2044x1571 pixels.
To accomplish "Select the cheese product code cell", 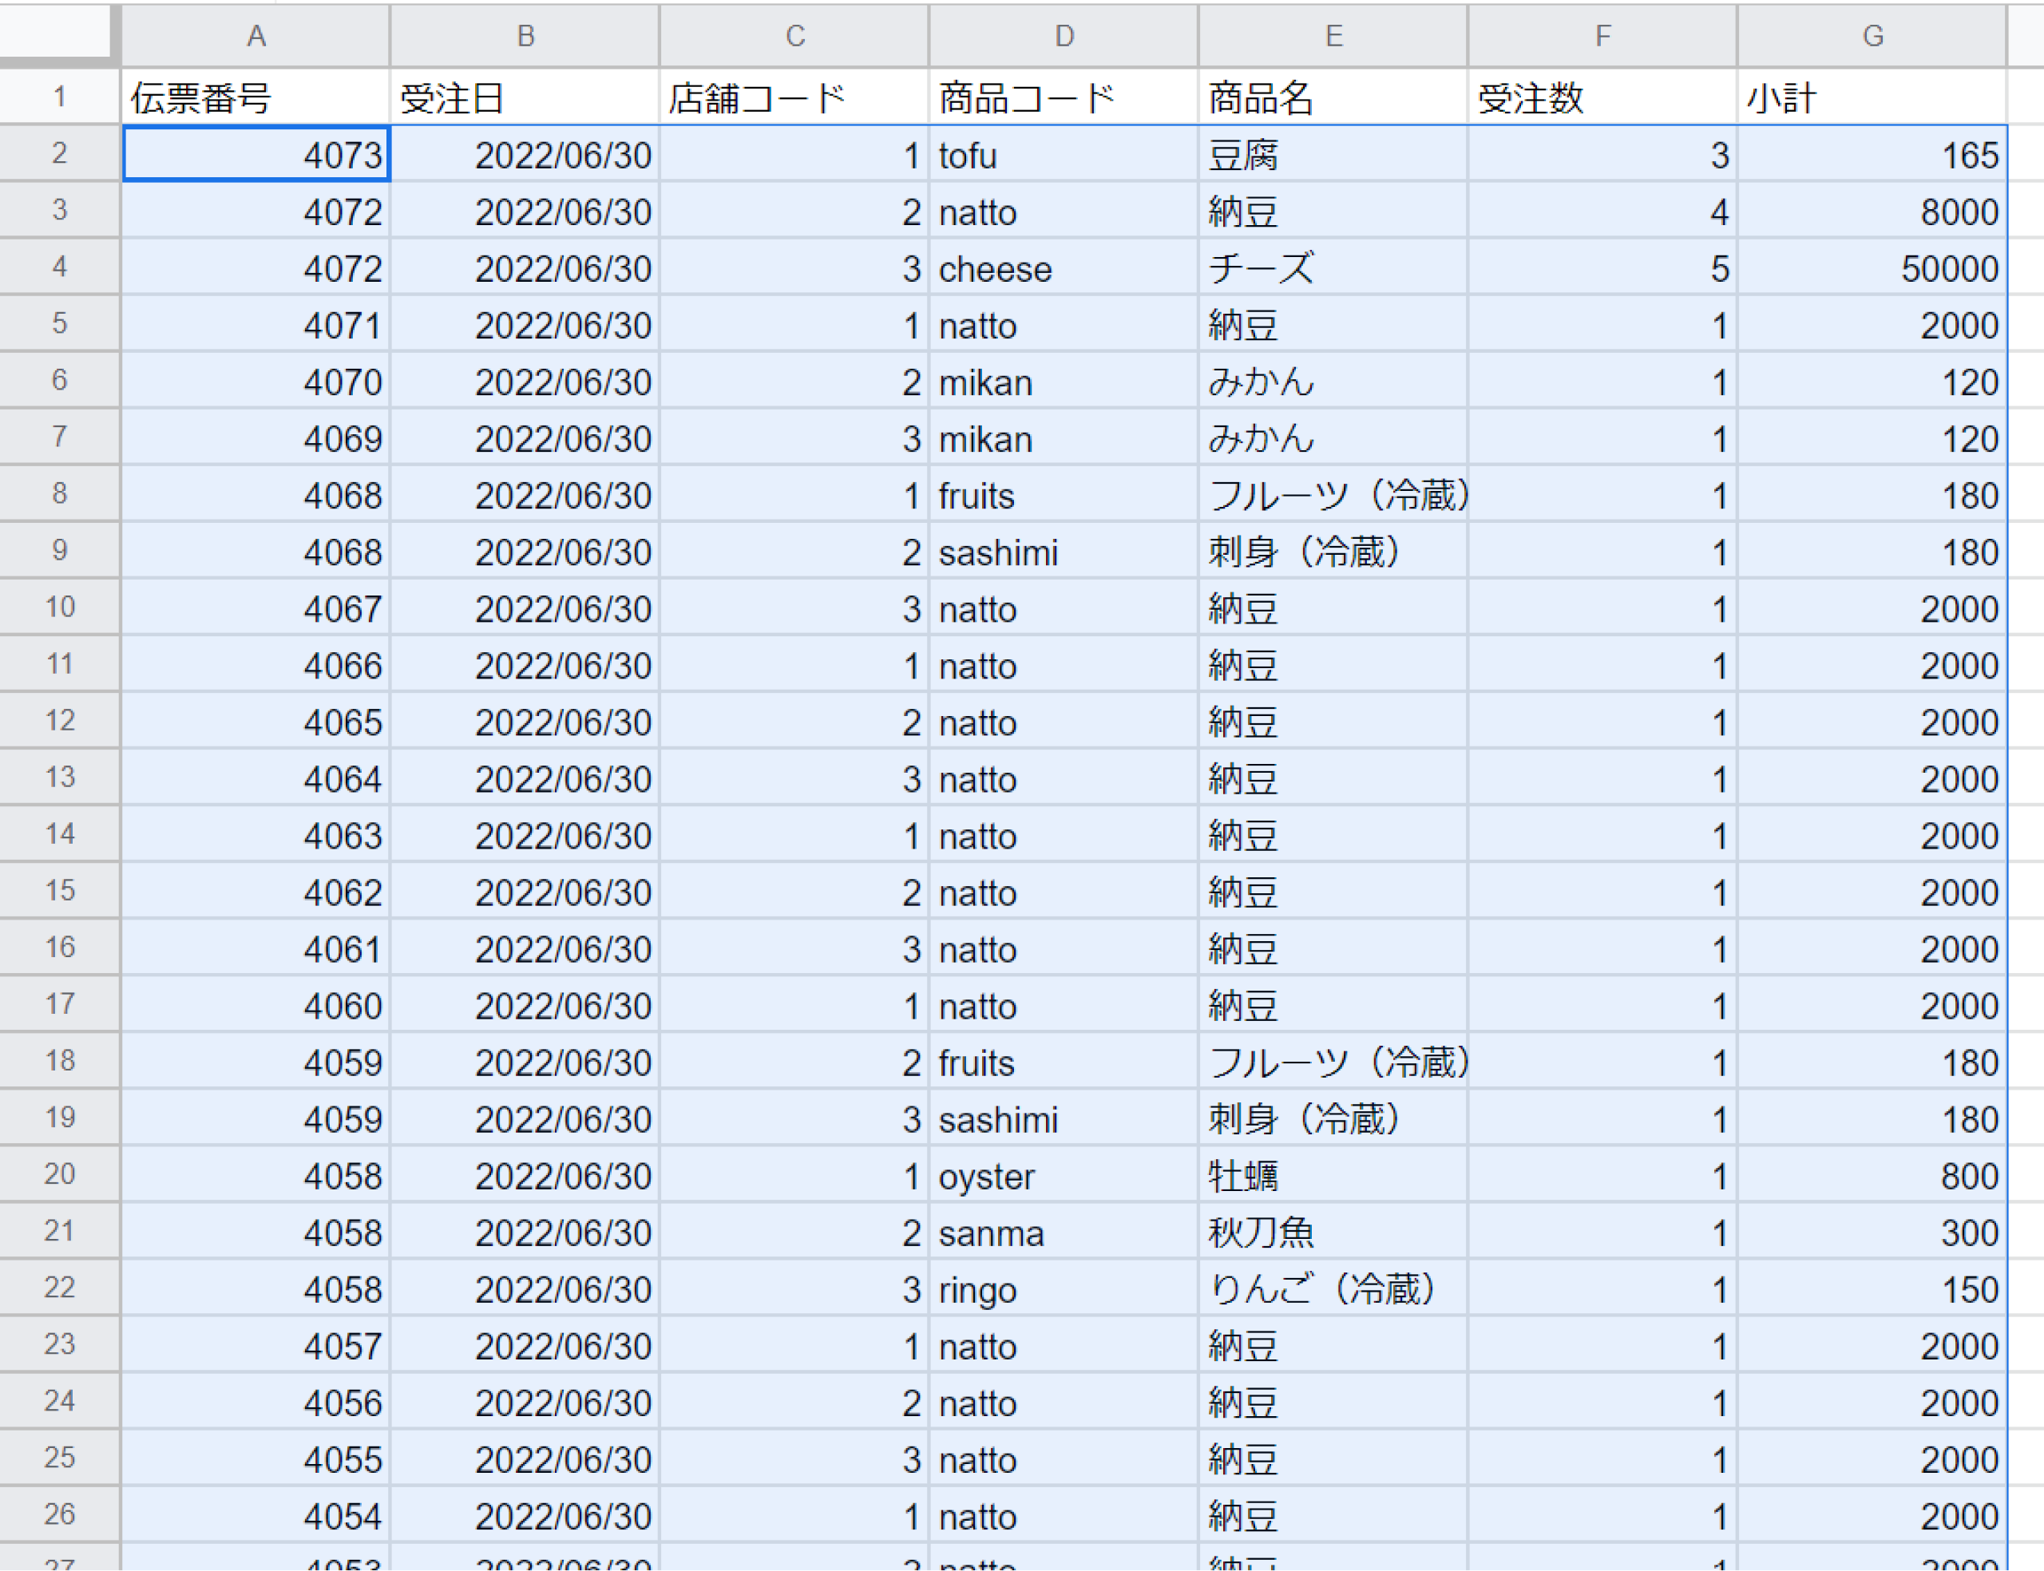I will (1064, 268).
